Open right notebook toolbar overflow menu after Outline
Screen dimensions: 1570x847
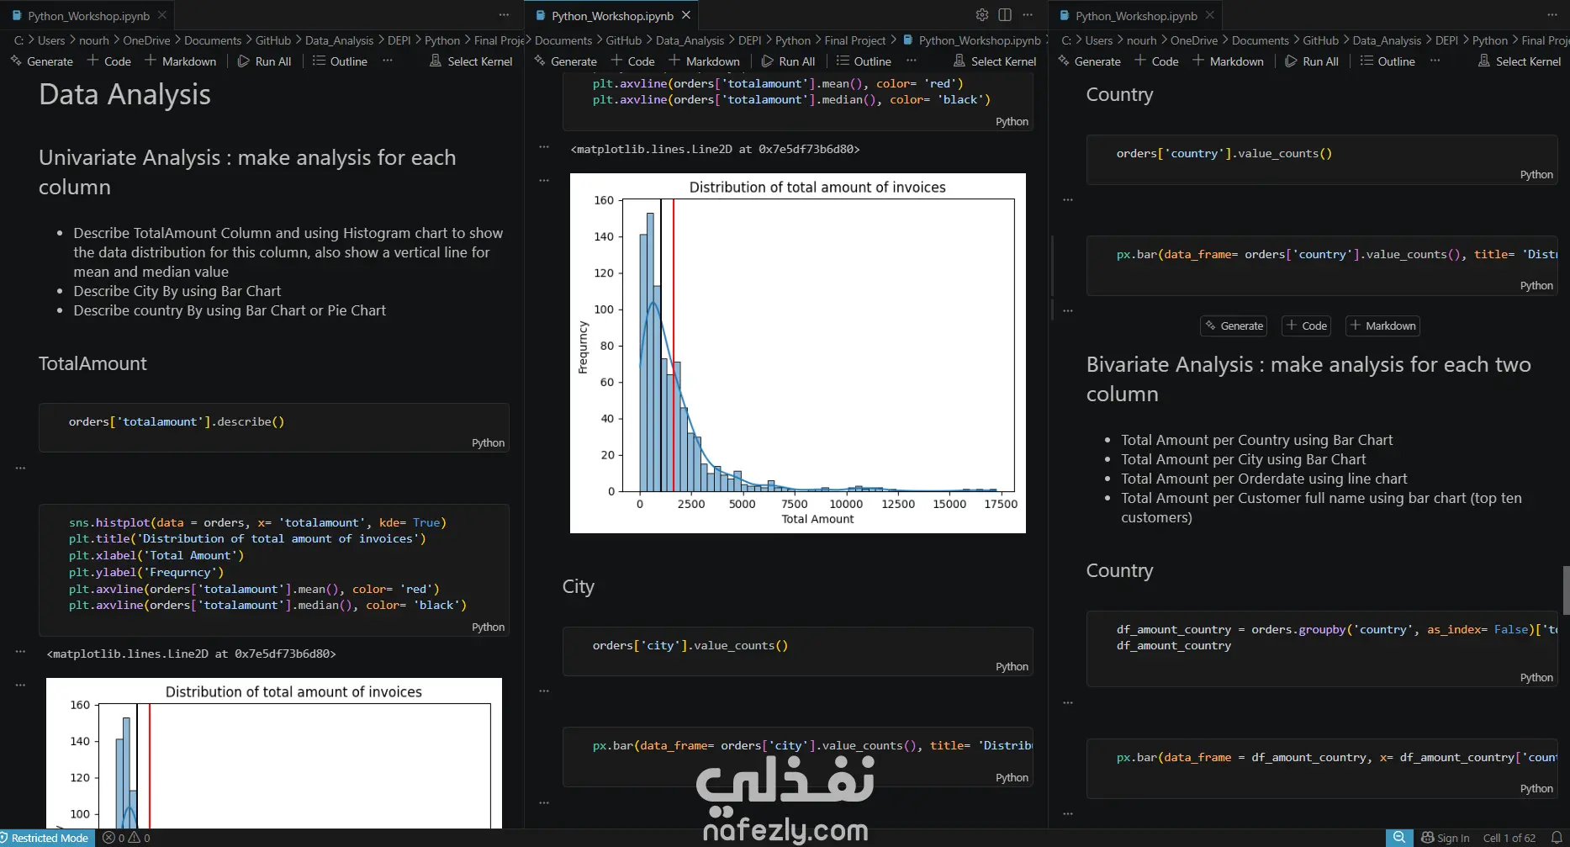tap(1435, 61)
